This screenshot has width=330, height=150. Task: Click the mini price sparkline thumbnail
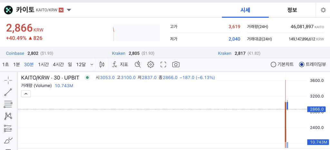pos(136,33)
